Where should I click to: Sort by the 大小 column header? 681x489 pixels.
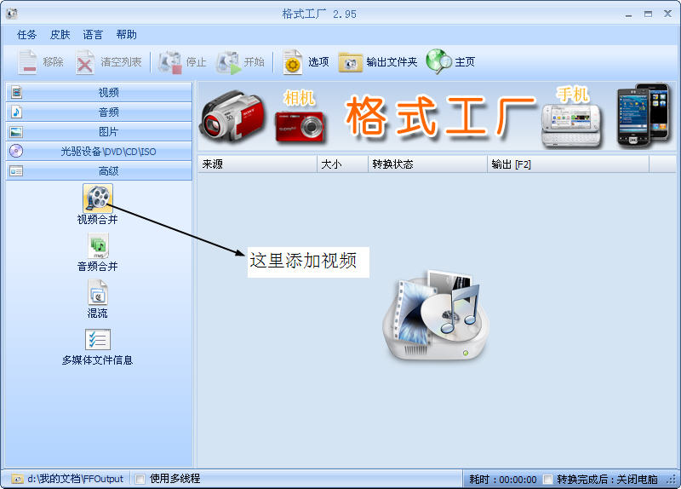(x=342, y=164)
